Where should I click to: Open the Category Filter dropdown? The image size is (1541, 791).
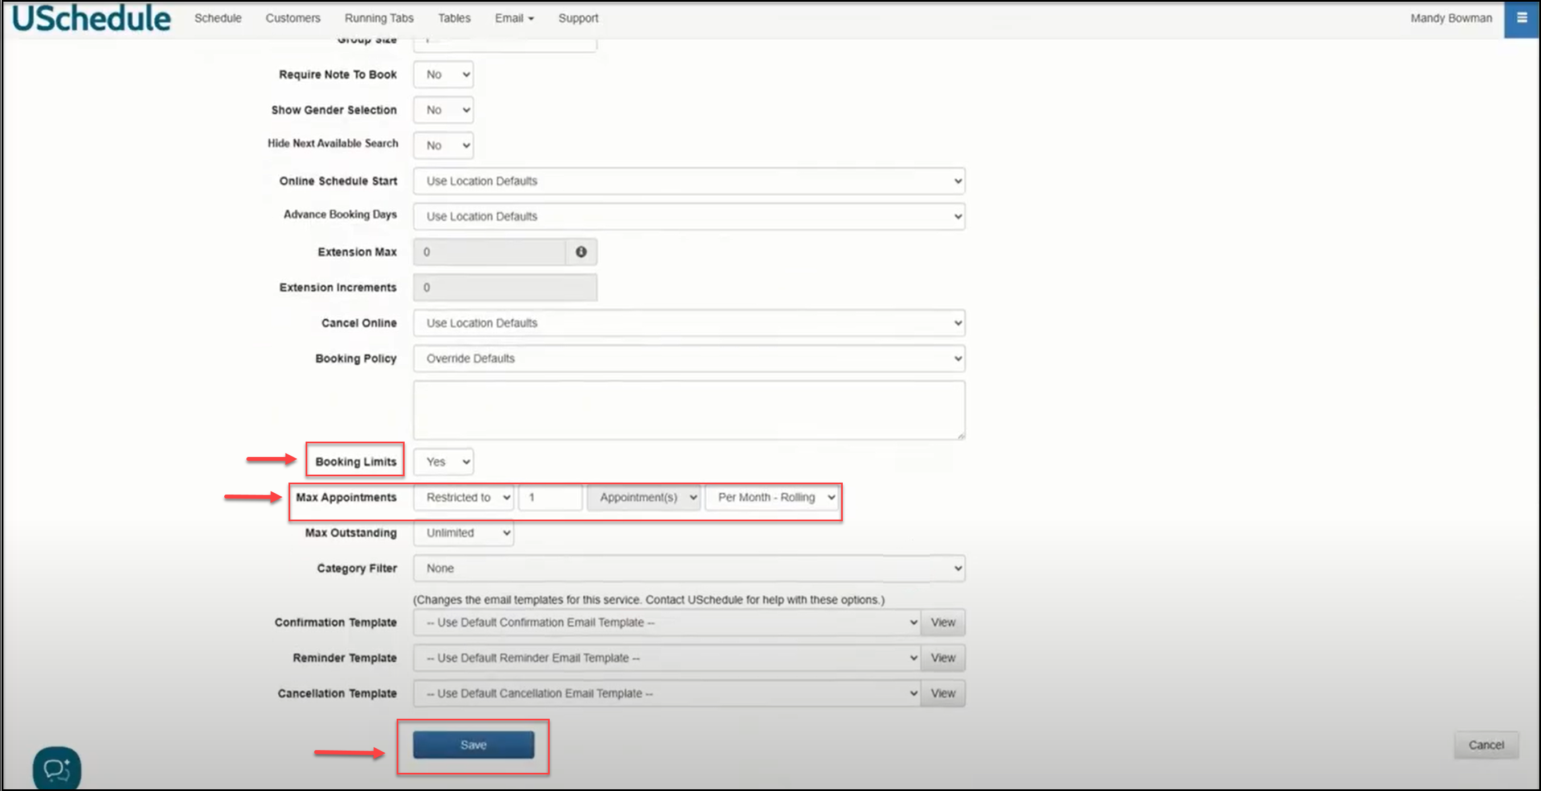pos(689,568)
